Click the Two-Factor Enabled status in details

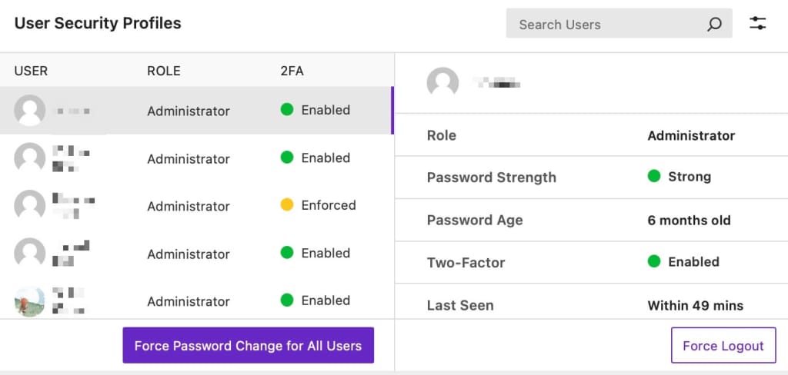683,261
